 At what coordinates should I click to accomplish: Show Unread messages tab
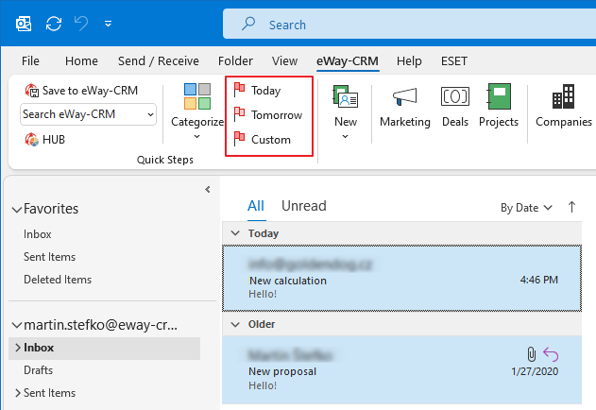(x=304, y=206)
